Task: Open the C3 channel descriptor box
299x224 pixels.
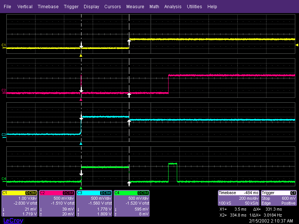Action: point(94,203)
